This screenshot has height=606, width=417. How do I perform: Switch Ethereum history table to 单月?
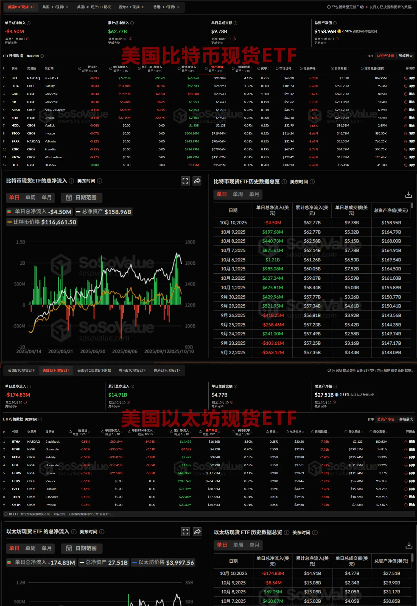pyautogui.click(x=254, y=545)
